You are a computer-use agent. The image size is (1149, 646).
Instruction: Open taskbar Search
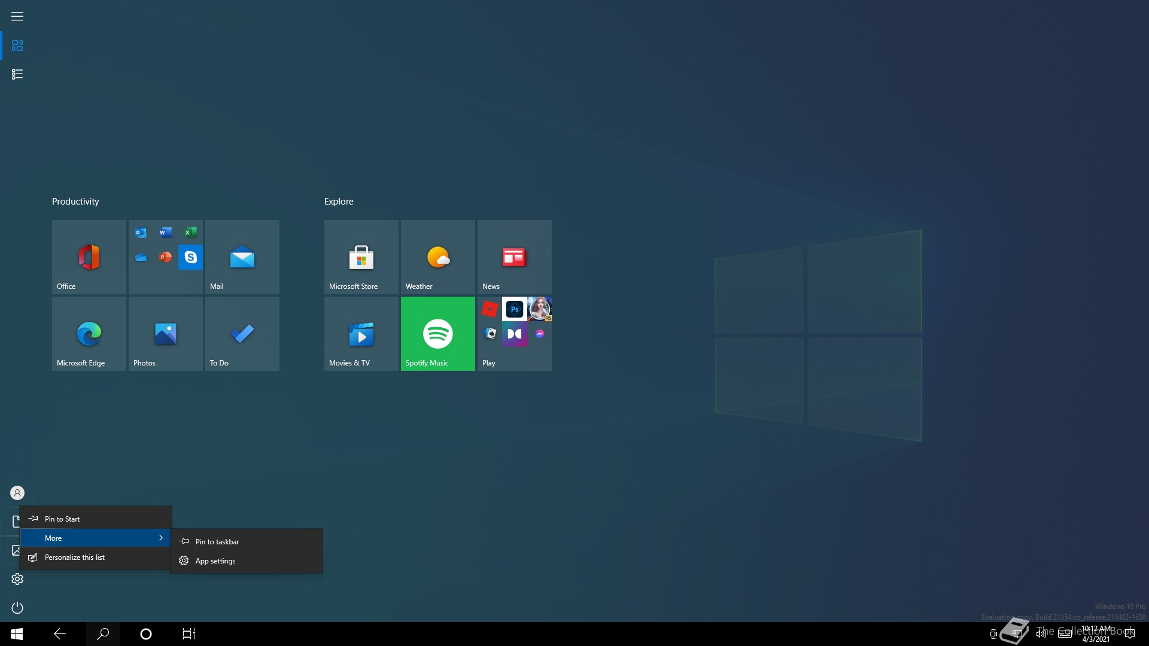point(103,634)
